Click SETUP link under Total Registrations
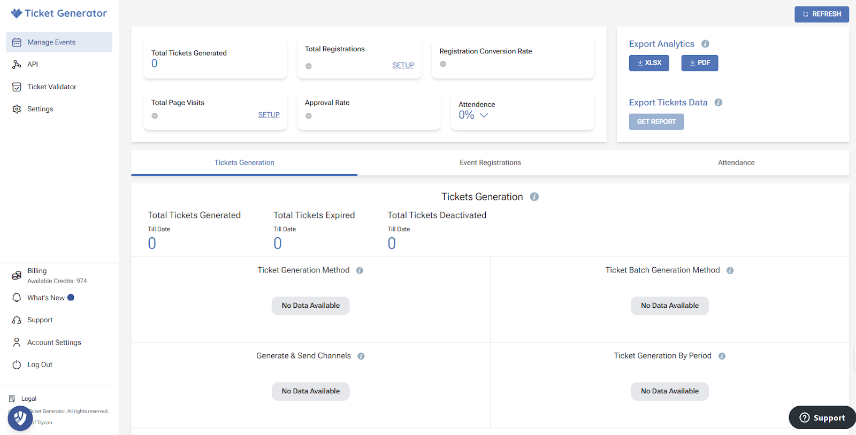The image size is (856, 435). click(x=403, y=65)
